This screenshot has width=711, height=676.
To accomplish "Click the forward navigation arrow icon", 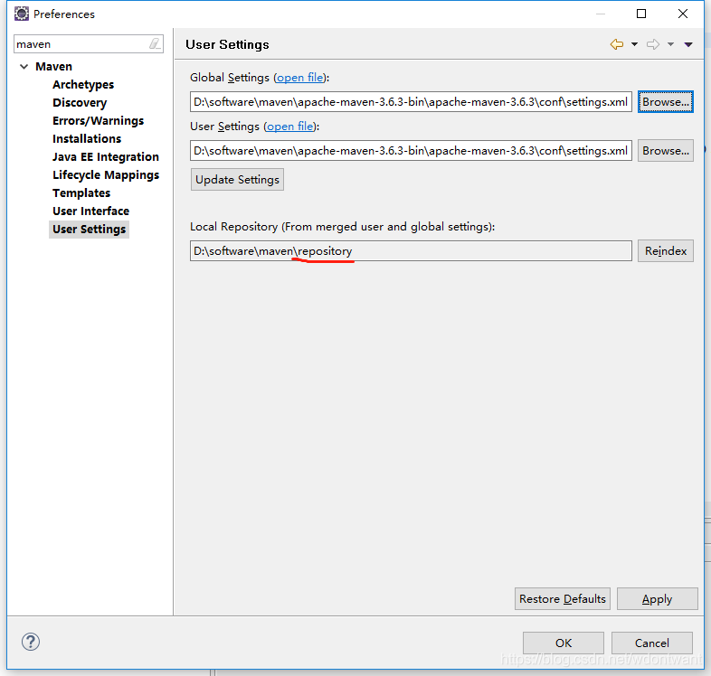I will (x=653, y=44).
